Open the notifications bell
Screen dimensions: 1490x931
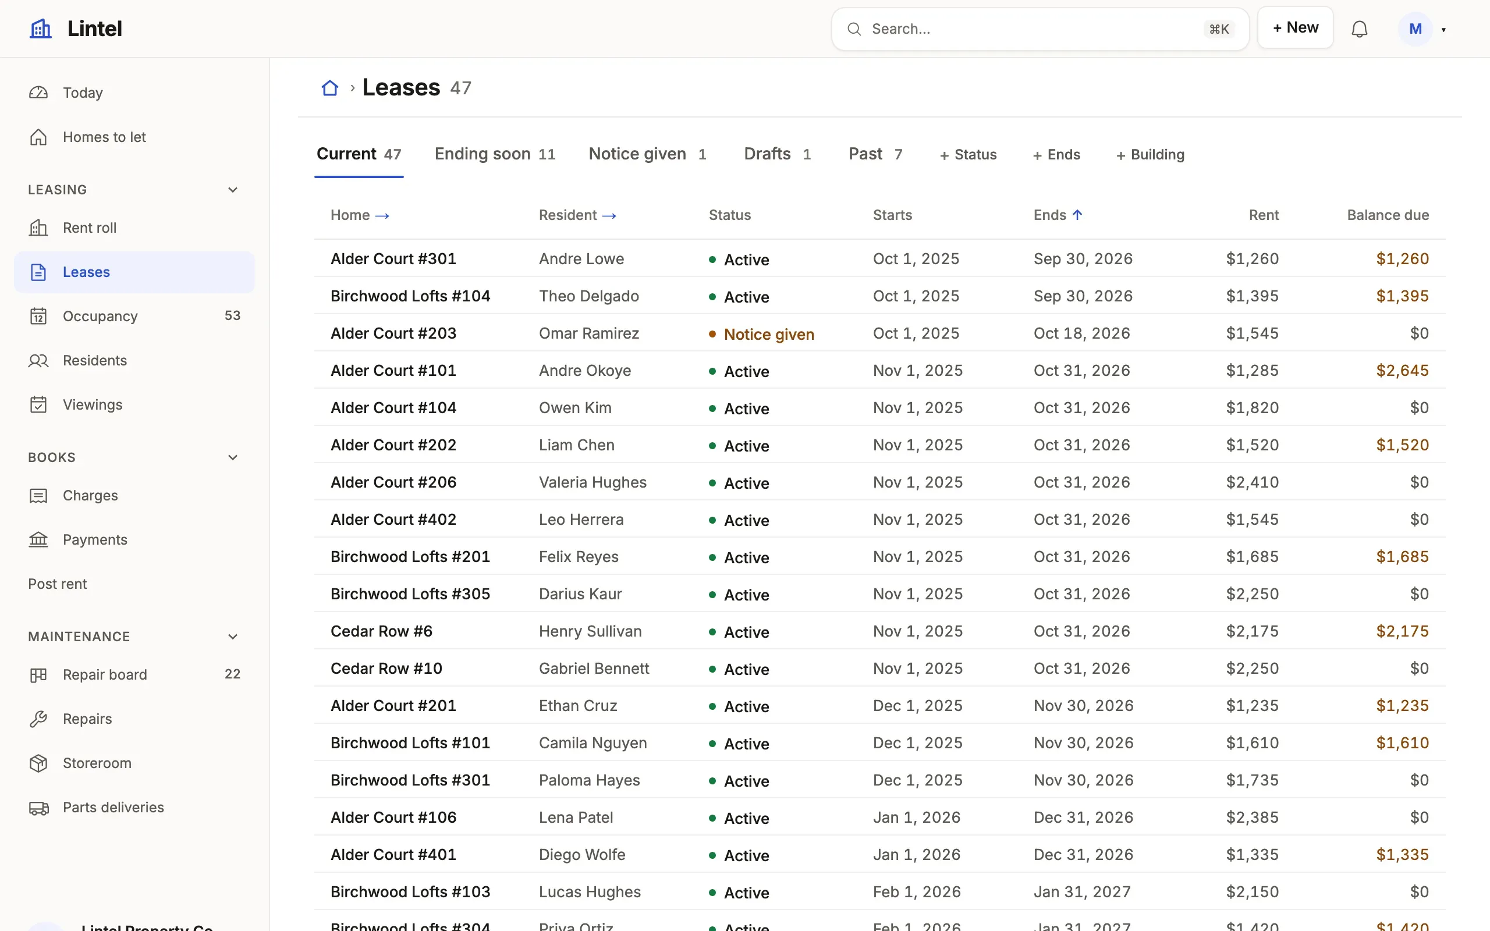coord(1359,29)
